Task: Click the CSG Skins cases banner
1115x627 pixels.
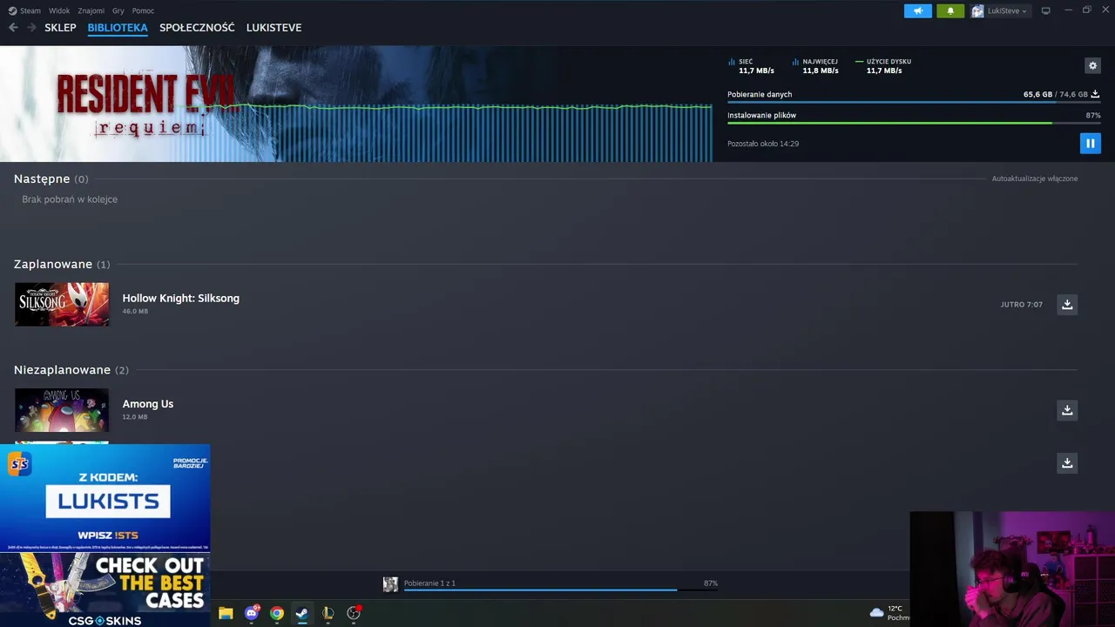Action: pos(105,590)
